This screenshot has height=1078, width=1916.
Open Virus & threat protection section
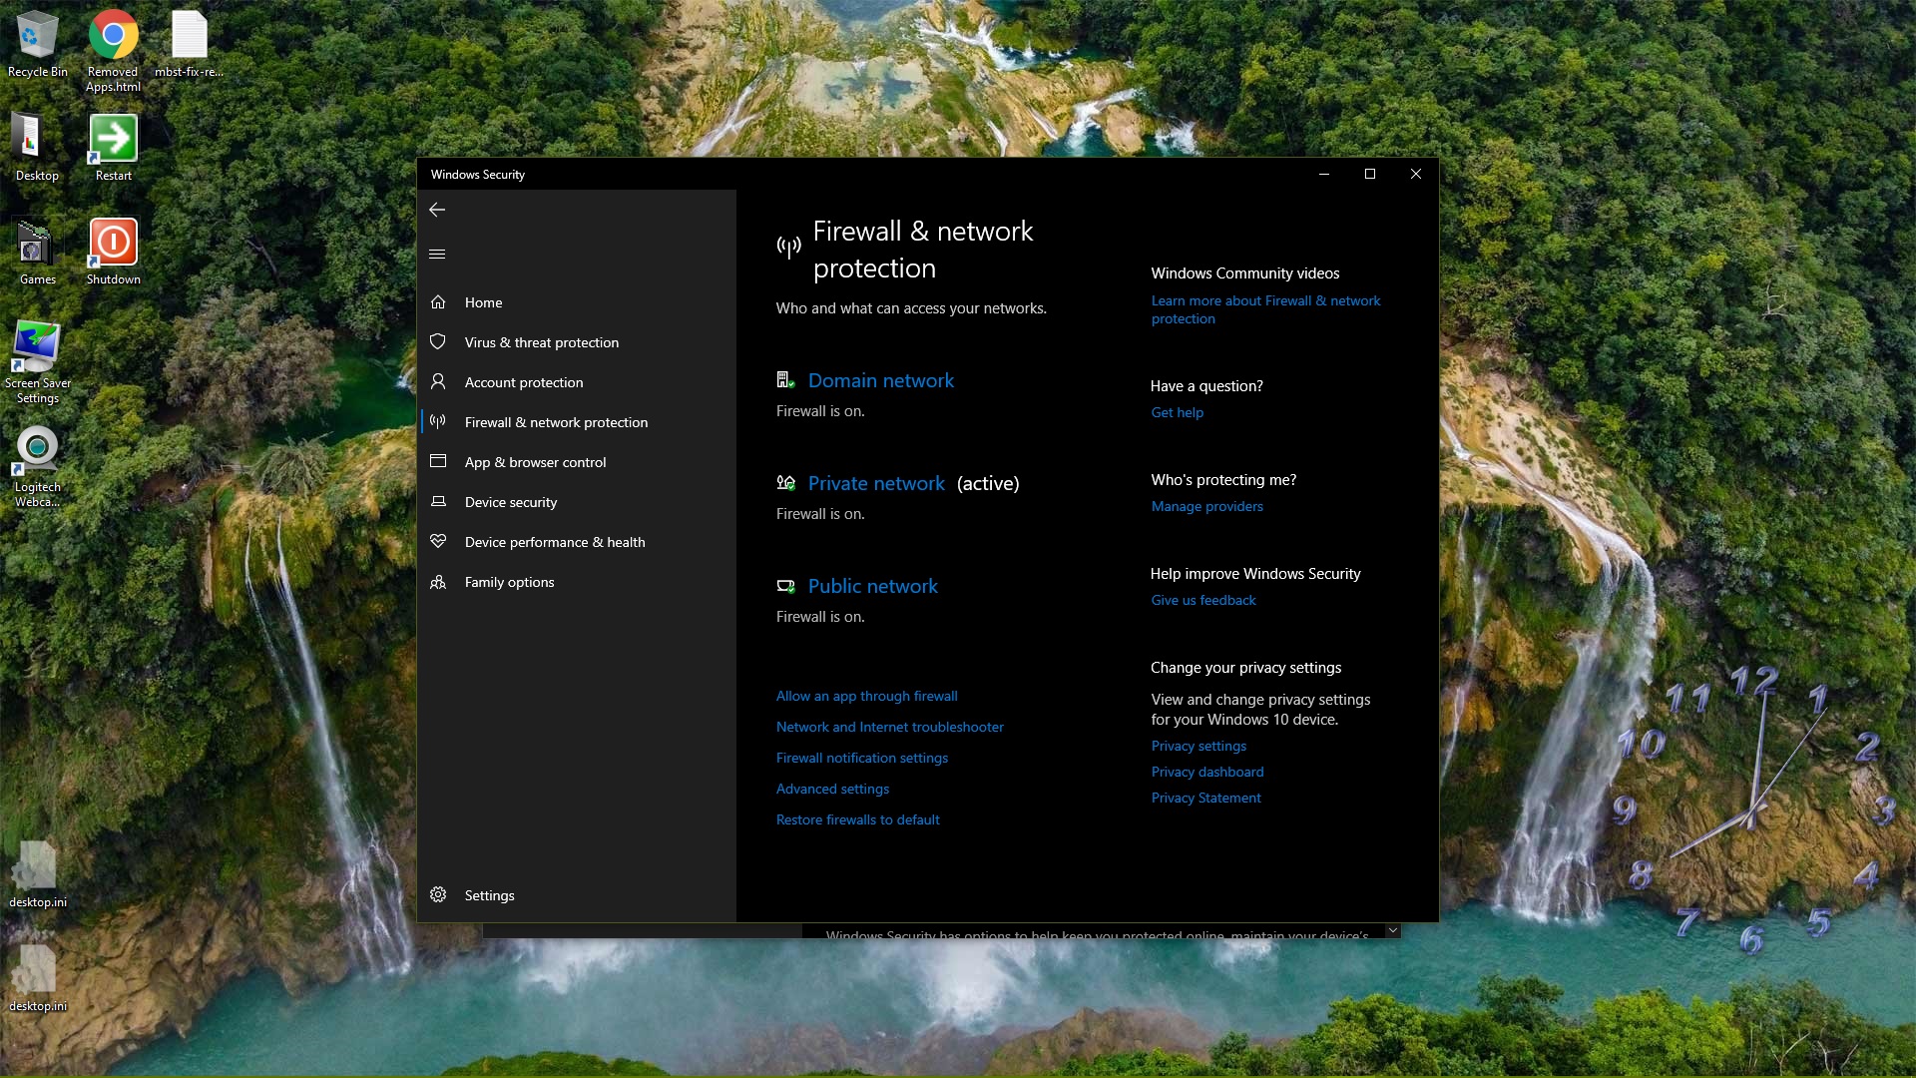(x=577, y=342)
